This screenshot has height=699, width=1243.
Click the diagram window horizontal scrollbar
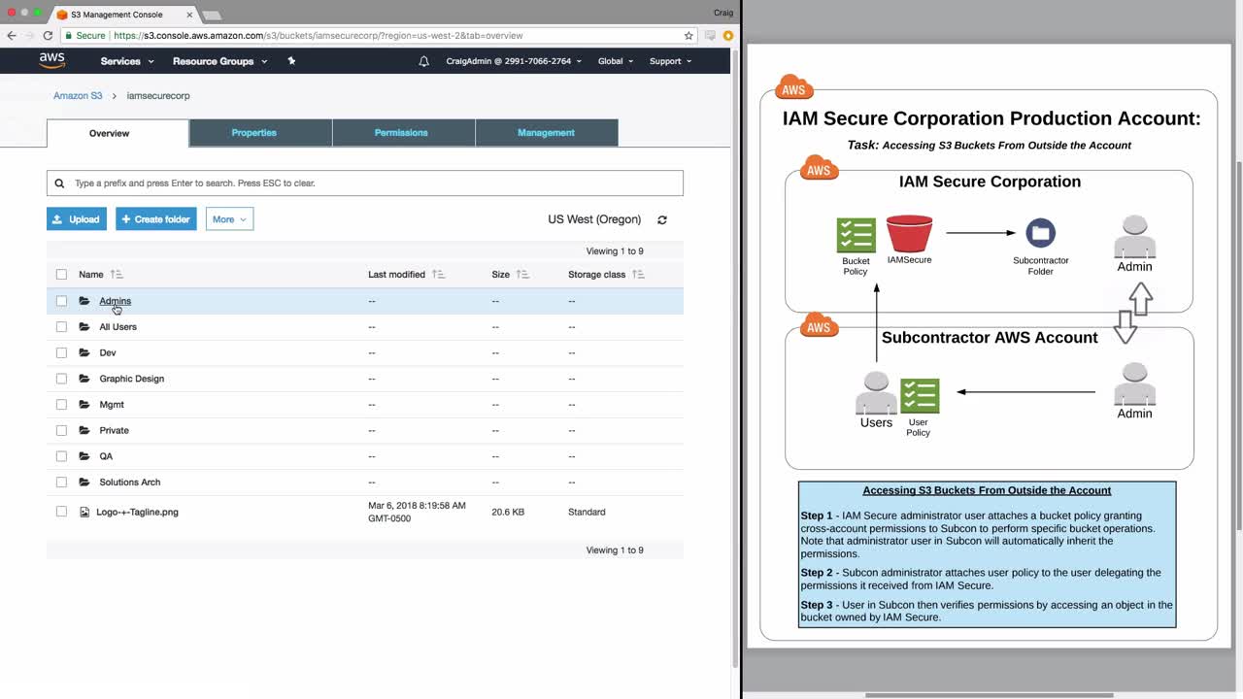[x=989, y=695]
